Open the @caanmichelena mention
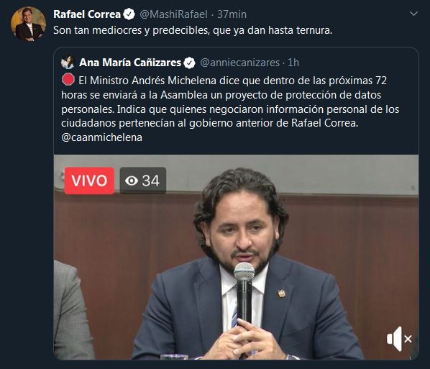This screenshot has width=430, height=369. (101, 137)
